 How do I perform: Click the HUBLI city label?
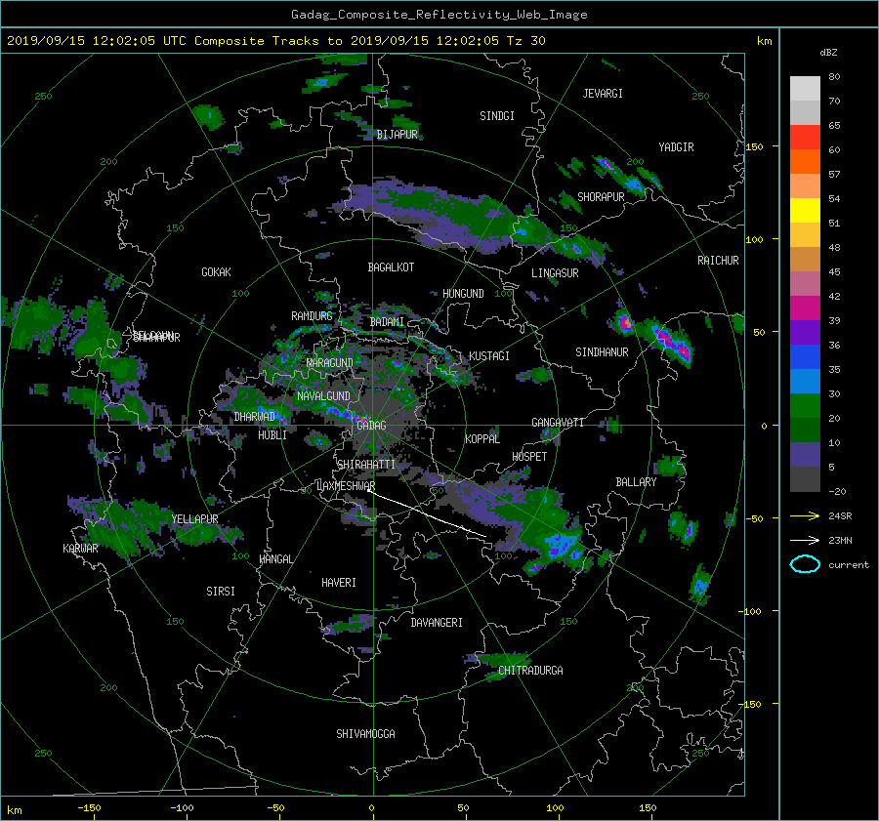[272, 435]
